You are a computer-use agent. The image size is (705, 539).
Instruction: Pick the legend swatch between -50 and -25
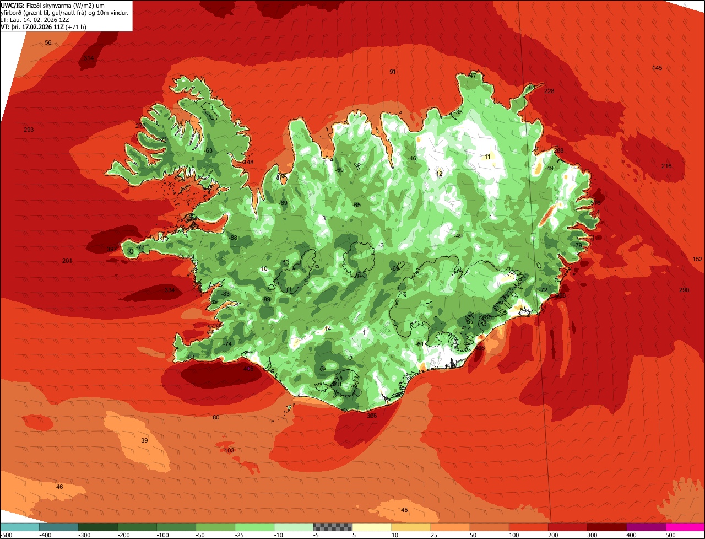tap(215, 526)
